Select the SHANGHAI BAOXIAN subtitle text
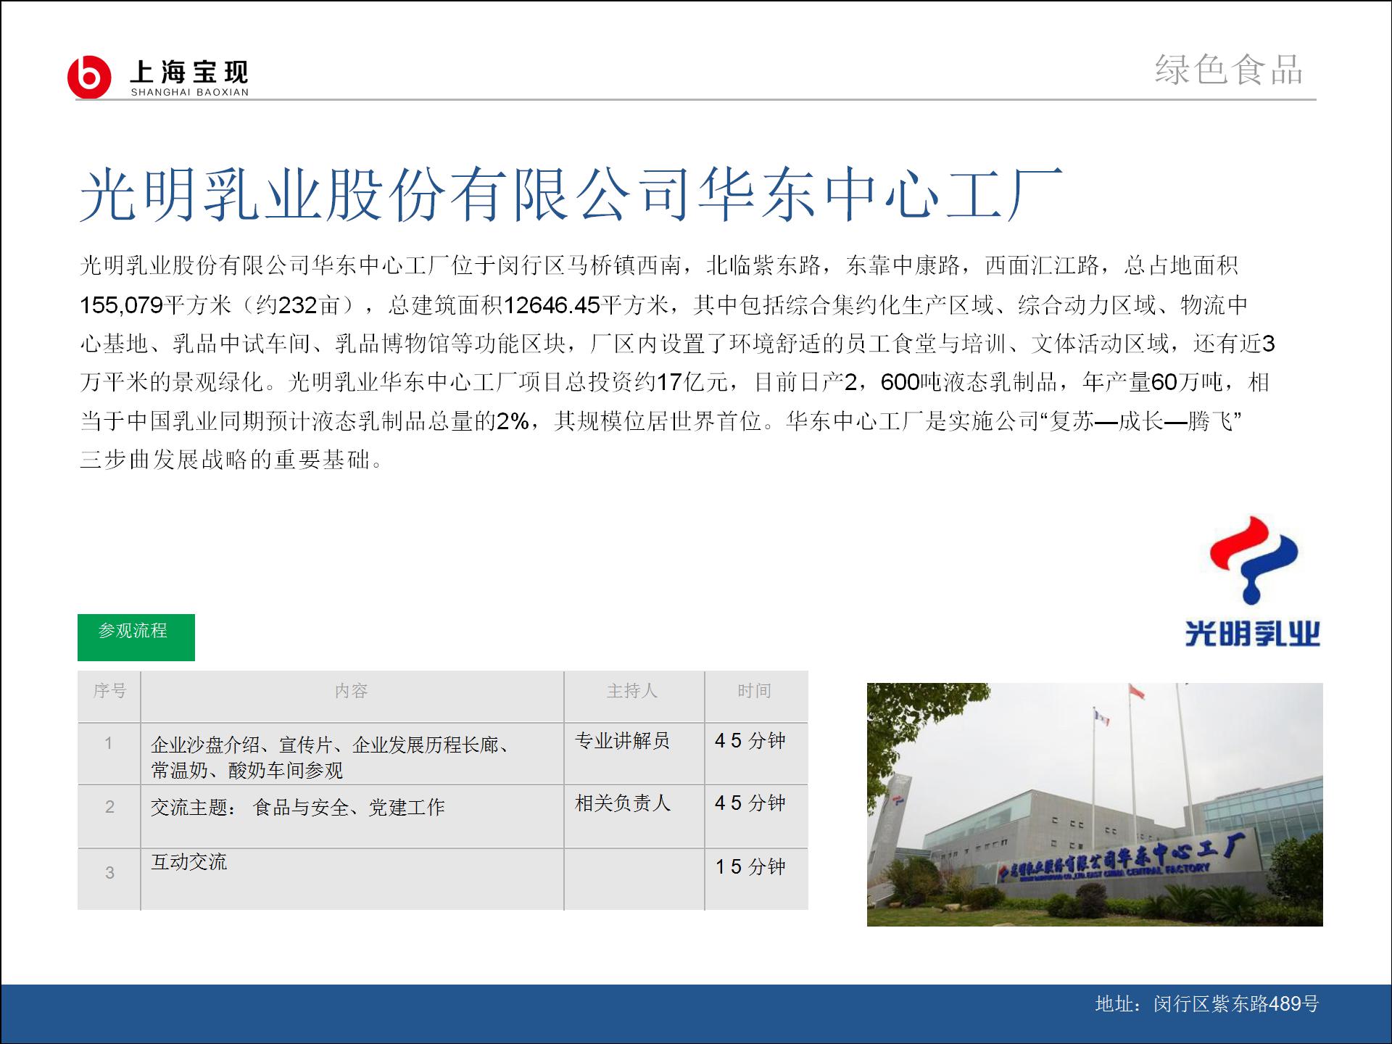This screenshot has width=1392, height=1044. point(189,92)
